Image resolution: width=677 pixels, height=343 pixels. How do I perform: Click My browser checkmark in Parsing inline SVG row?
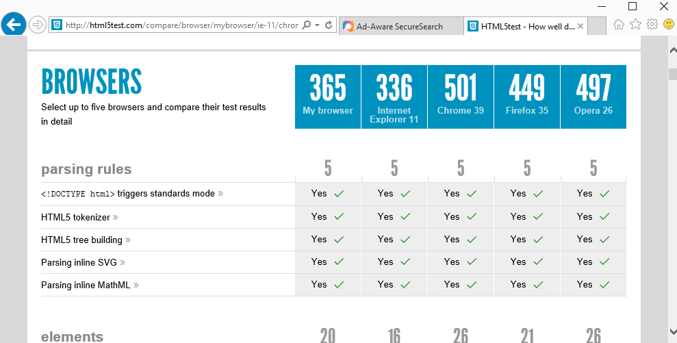click(339, 262)
